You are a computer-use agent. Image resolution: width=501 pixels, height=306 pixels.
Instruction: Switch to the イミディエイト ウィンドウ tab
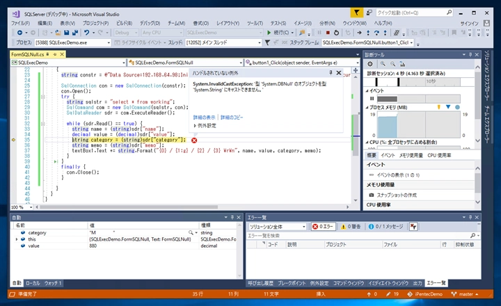click(x=388, y=283)
